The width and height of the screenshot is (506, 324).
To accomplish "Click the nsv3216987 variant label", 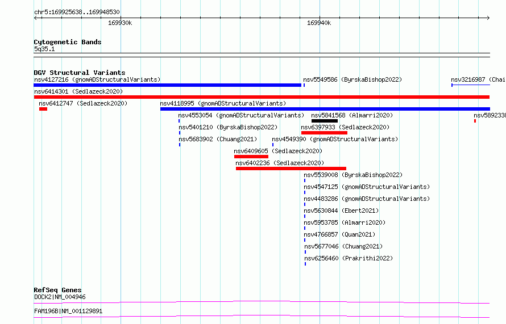I will 478,79.
